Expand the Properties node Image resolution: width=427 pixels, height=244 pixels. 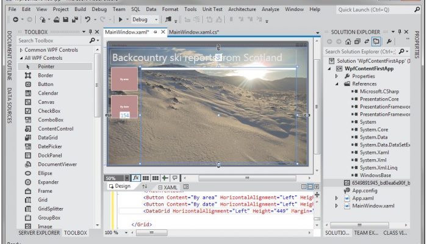[x=337, y=76]
